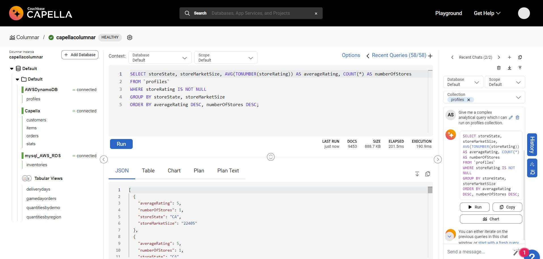Viewport: 543px width, 259px height.
Task: Delete the current chat with the trash icon
Action: click(499, 68)
